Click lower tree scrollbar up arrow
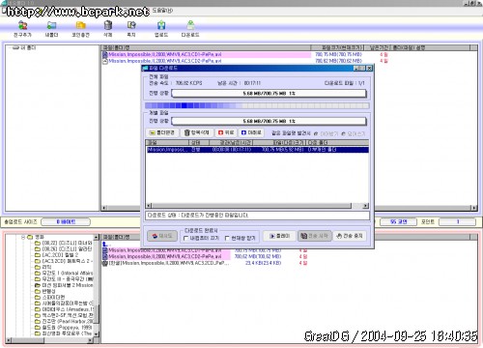Image resolution: width=483 pixels, height=348 pixels. (97, 237)
